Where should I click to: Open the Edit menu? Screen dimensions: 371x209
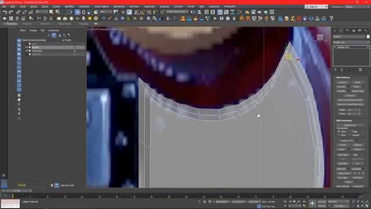[x=13, y=6]
